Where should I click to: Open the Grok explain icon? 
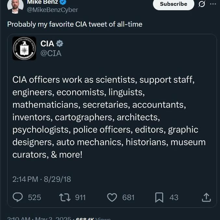(201, 4)
